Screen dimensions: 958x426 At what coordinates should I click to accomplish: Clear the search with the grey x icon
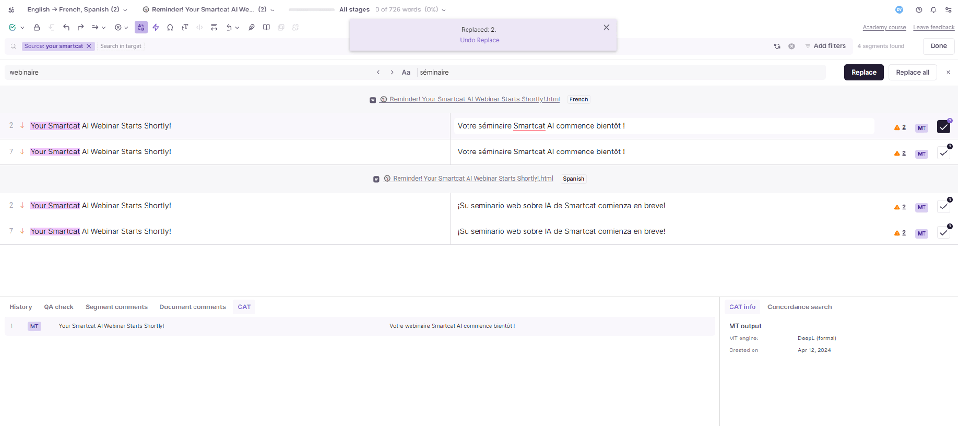click(792, 46)
